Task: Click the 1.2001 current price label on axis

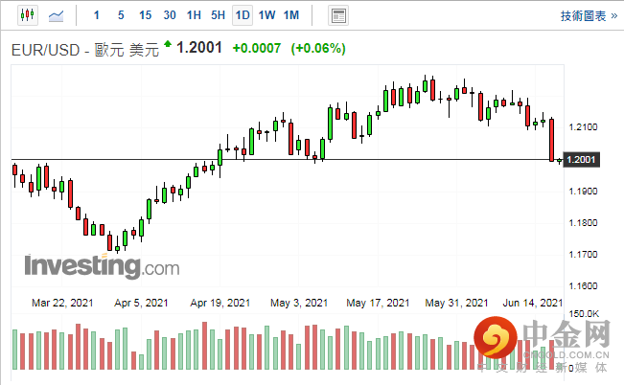Action: [x=581, y=160]
